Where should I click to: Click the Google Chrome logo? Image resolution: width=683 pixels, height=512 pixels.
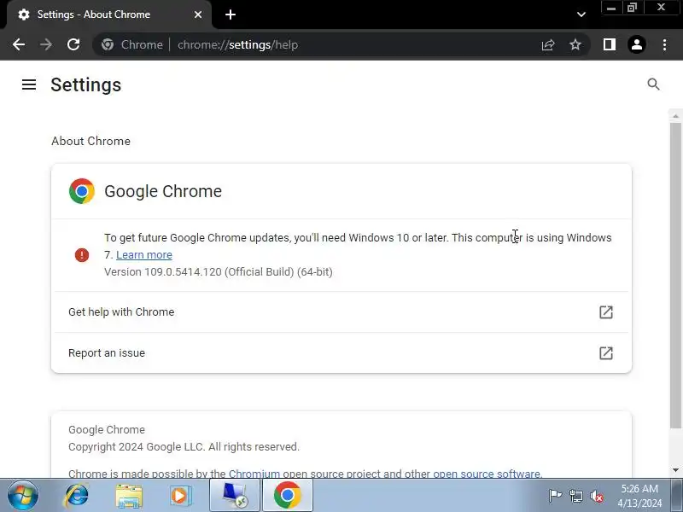point(82,191)
